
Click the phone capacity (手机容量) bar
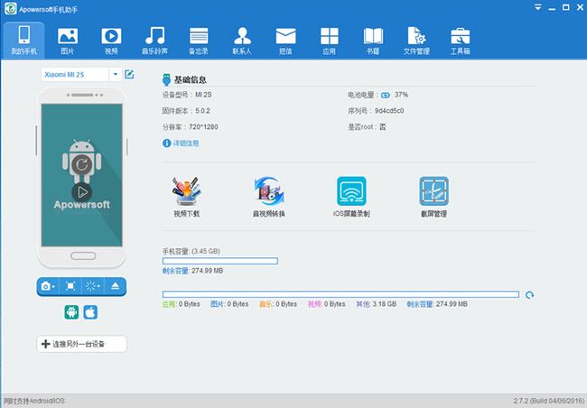pos(220,261)
